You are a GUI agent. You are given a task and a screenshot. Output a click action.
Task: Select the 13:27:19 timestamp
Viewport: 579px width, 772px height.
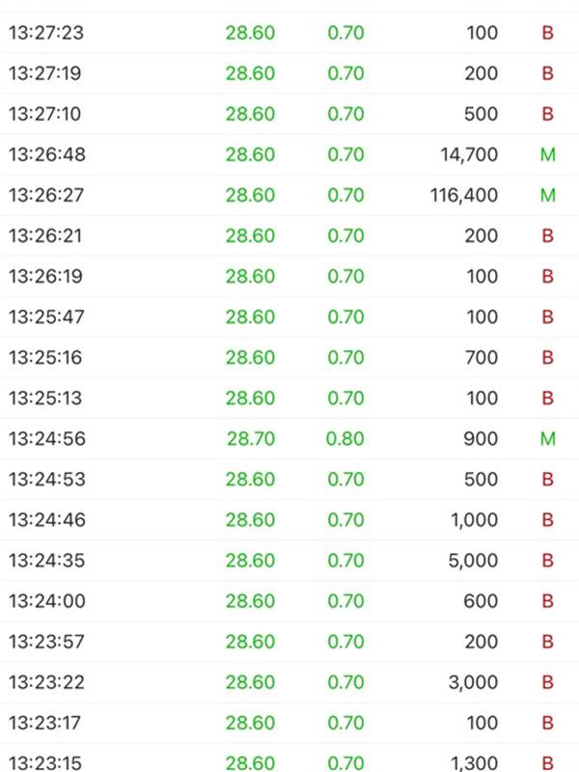click(x=45, y=73)
